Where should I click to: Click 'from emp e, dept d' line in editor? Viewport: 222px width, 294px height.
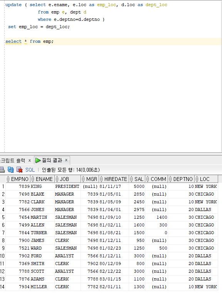tap(62, 12)
